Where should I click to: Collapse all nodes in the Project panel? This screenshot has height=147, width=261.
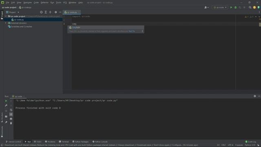(50, 12)
